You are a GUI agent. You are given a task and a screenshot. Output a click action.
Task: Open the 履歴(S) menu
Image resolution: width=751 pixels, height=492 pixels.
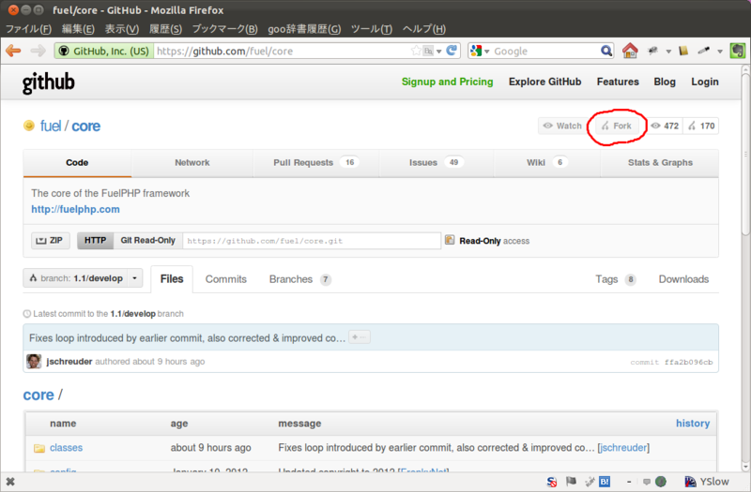[x=165, y=29]
